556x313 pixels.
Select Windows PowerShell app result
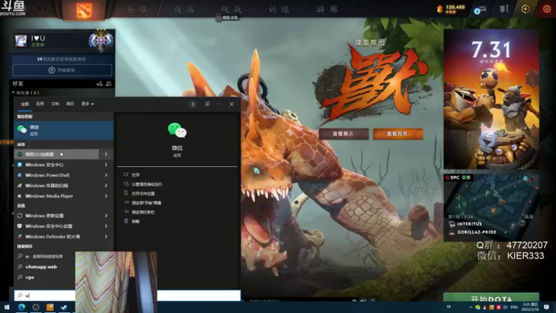pyautogui.click(x=57, y=175)
